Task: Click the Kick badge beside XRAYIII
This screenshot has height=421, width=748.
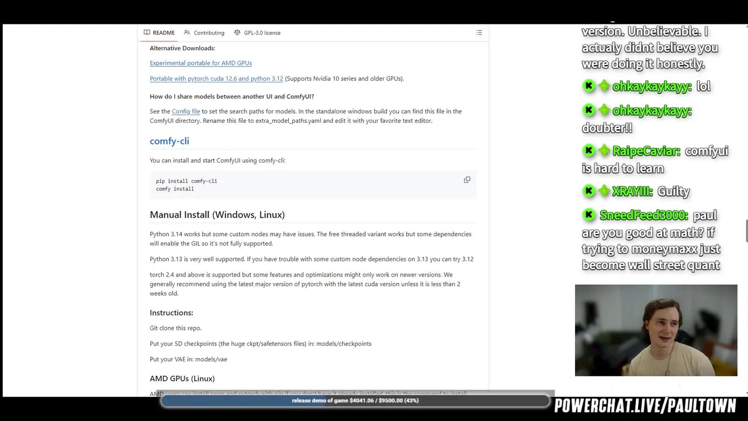Action: click(589, 191)
